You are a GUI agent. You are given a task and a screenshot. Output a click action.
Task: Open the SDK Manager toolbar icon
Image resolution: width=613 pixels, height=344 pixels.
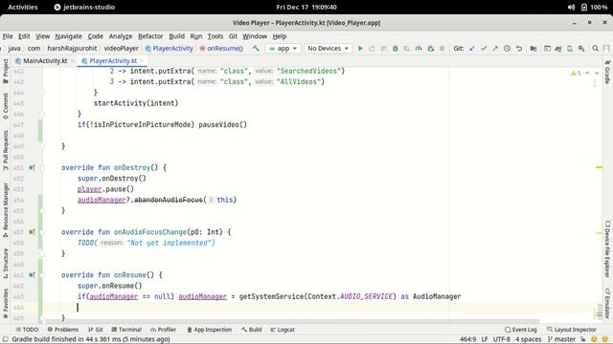tap(581, 49)
